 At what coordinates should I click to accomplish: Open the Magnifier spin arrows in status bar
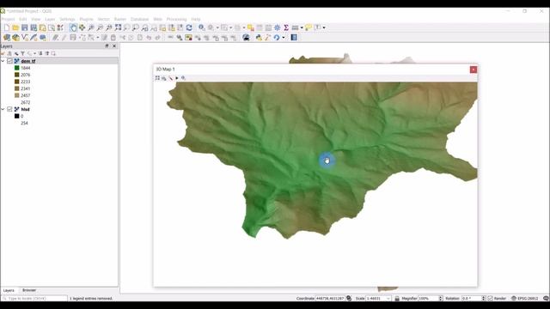(x=441, y=299)
